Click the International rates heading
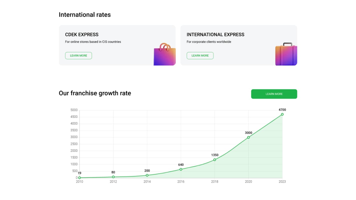 85,15
